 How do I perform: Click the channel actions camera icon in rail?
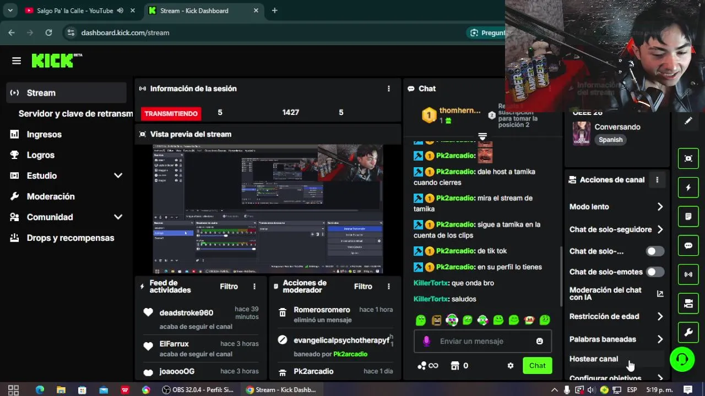click(688, 303)
